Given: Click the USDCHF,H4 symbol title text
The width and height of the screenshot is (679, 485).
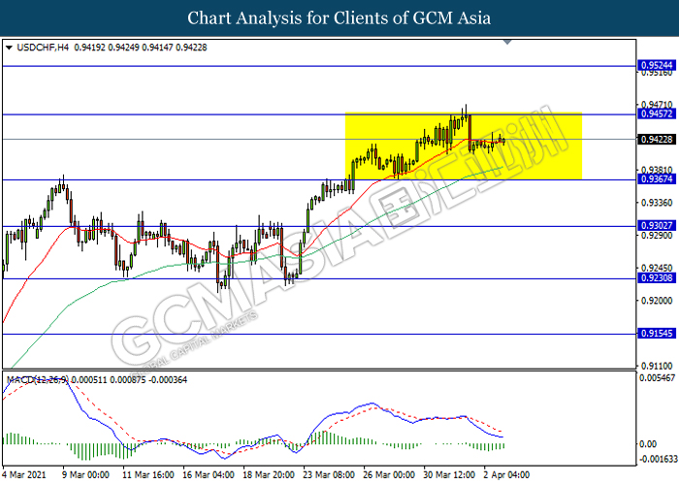Looking at the screenshot, I should point(43,48).
